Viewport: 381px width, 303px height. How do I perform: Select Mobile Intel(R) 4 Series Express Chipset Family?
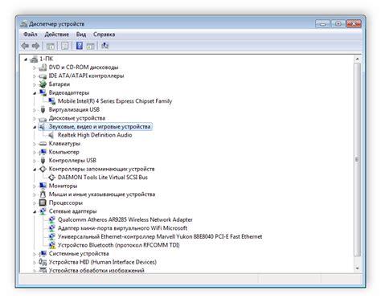click(115, 101)
